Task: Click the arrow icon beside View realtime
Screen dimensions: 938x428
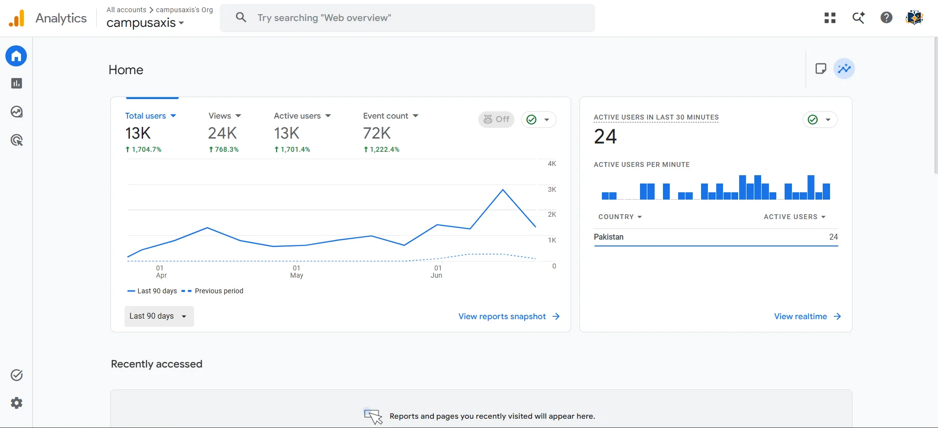Action: pyautogui.click(x=837, y=316)
